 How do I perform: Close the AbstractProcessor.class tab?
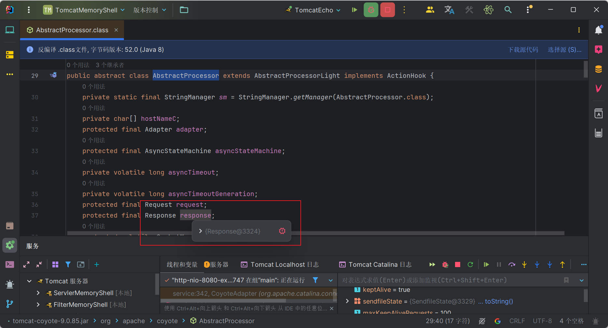[x=116, y=30]
